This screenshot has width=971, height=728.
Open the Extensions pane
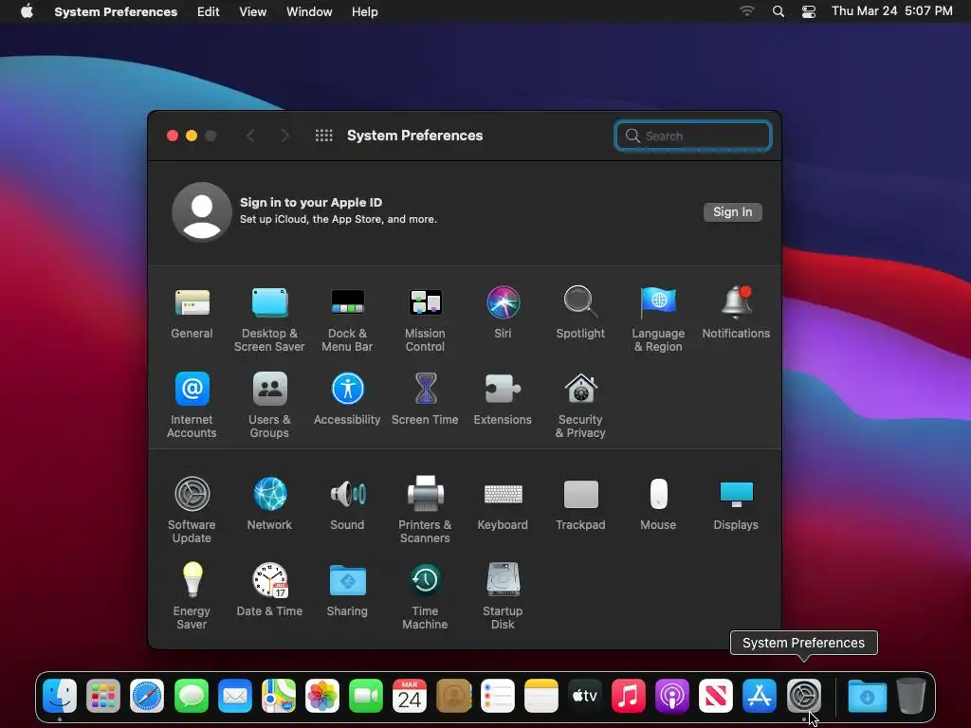(503, 399)
